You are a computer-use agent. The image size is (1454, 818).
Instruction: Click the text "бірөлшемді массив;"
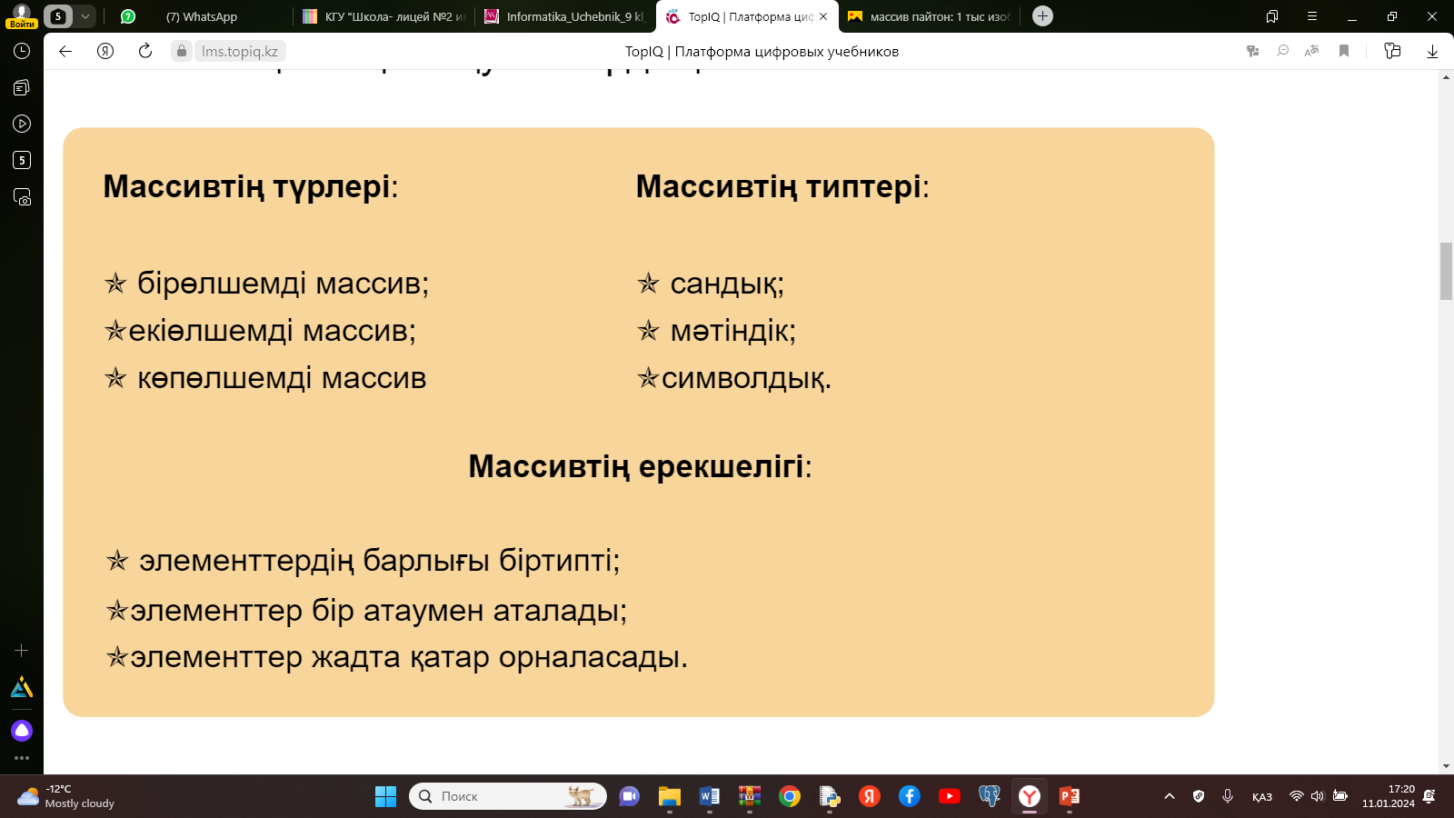[x=283, y=284]
